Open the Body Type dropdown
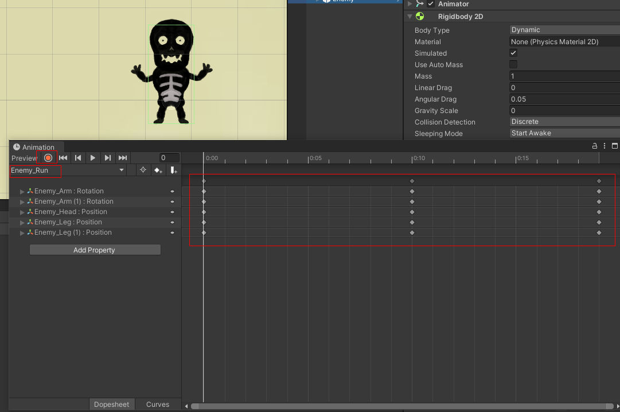This screenshot has width=620, height=412. 564,30
